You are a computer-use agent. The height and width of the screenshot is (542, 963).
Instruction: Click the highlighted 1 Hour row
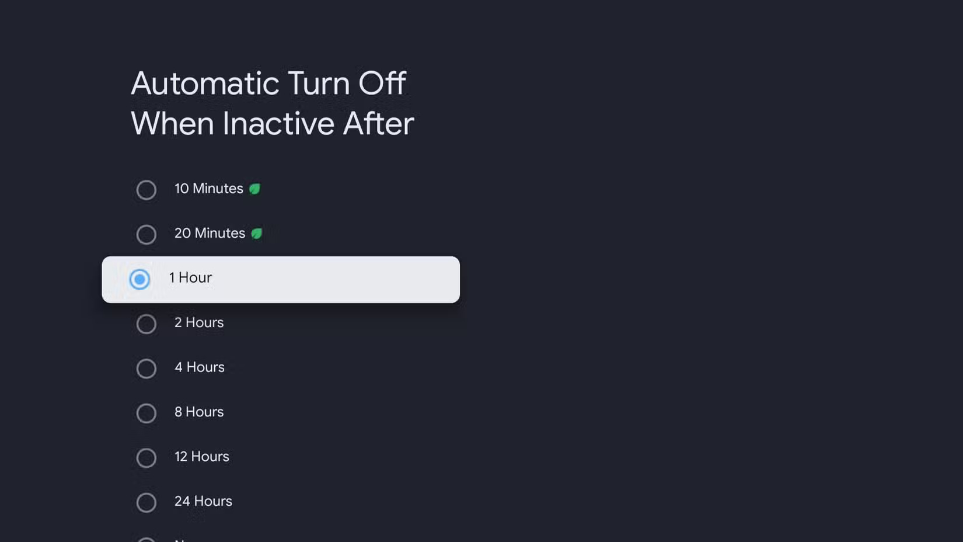coord(280,279)
